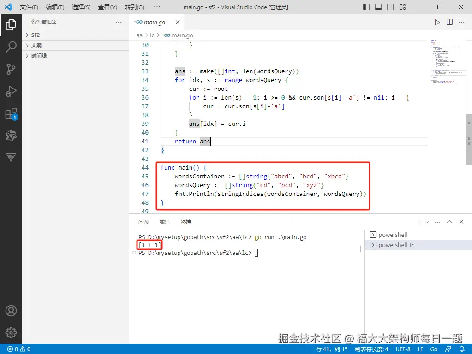472x354 pixels.
Task: Open the 查看(V) menu
Action: coord(108,7)
